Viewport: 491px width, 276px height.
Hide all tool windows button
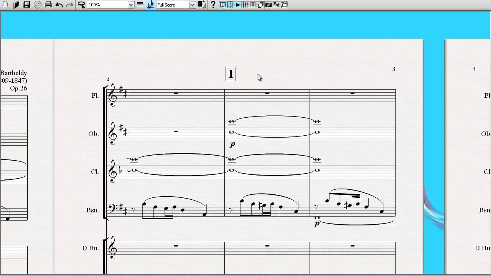point(284,5)
